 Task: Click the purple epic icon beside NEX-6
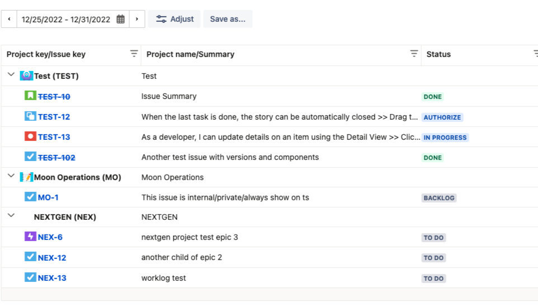[x=30, y=237]
